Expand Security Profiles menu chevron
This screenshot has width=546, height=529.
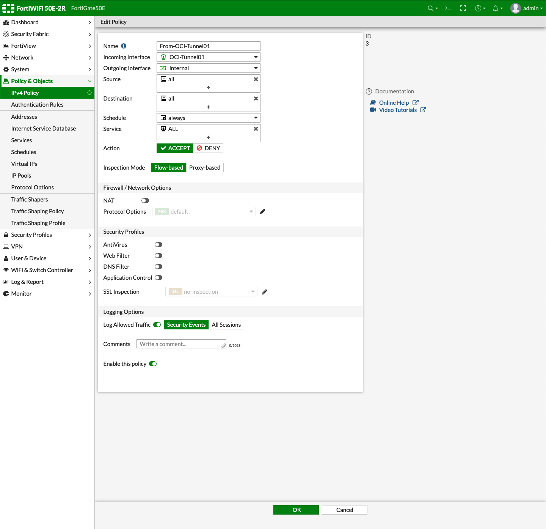pyautogui.click(x=89, y=235)
